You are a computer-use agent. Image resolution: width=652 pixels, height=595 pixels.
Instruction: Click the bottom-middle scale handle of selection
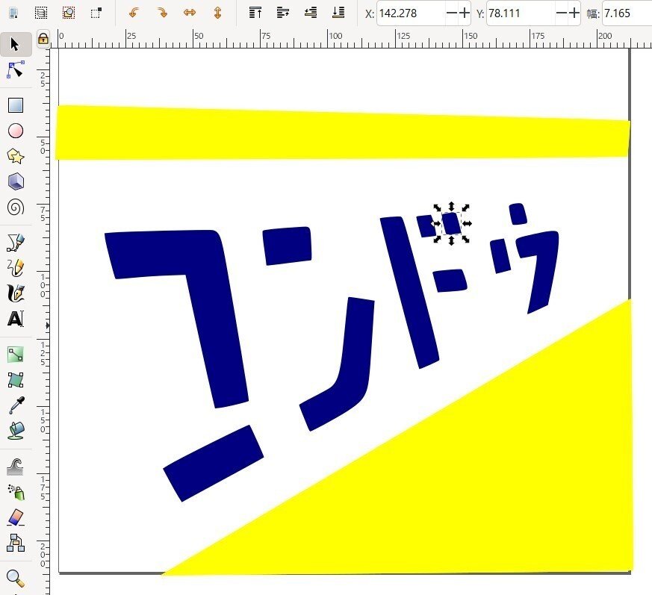pos(452,240)
